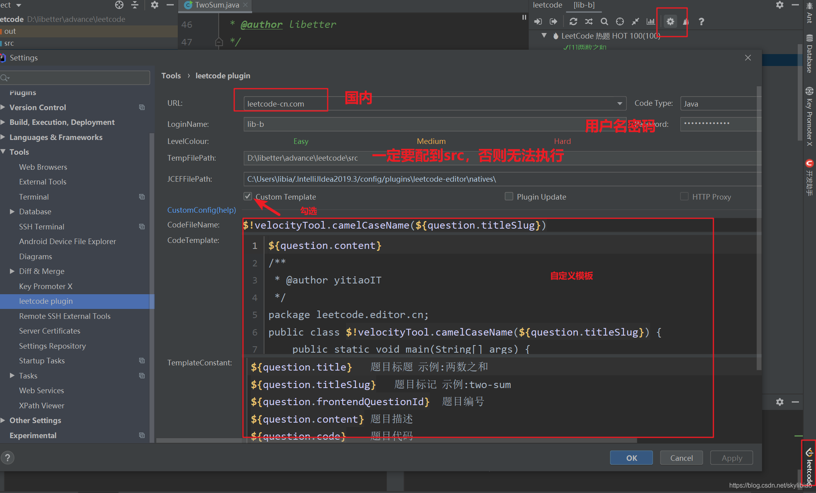The height and width of the screenshot is (493, 816).
Task: Click the LoginName input field
Action: [x=435, y=124]
